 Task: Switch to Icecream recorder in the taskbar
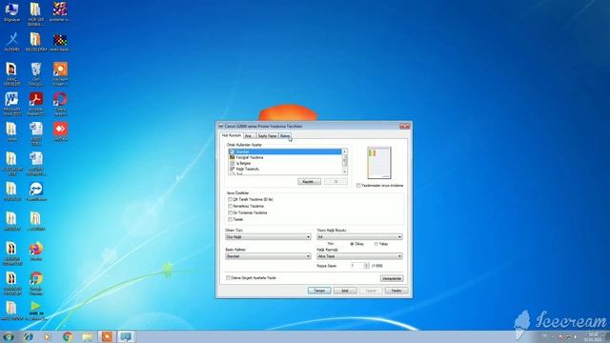point(107,336)
